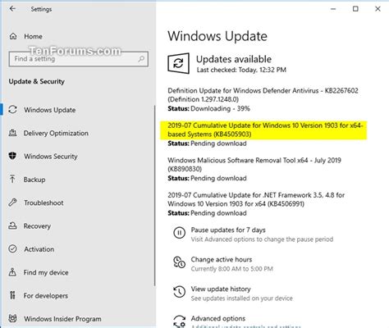Select Backup in the sidebar
The width and height of the screenshot is (389, 328).
34,180
